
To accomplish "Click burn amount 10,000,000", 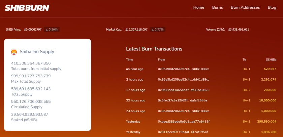I will coord(268,100).
